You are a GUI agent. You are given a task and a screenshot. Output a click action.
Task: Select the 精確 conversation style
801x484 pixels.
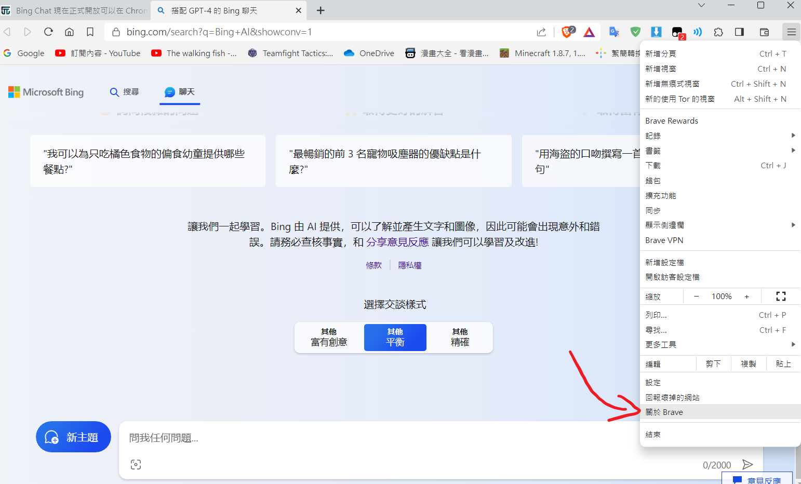point(460,337)
